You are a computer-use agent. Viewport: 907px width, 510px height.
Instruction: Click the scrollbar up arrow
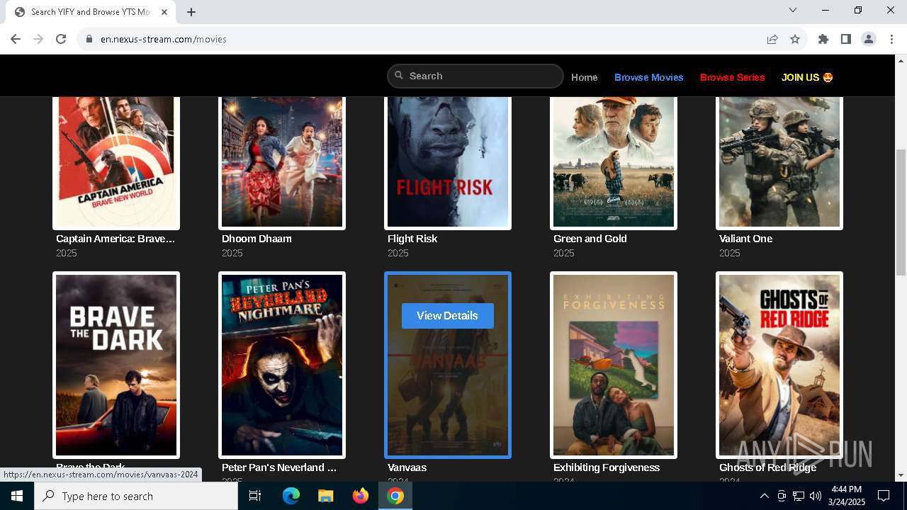pyautogui.click(x=901, y=60)
